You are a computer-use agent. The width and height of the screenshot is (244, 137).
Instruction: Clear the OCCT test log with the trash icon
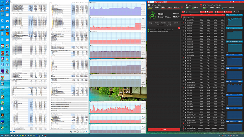click(x=179, y=28)
